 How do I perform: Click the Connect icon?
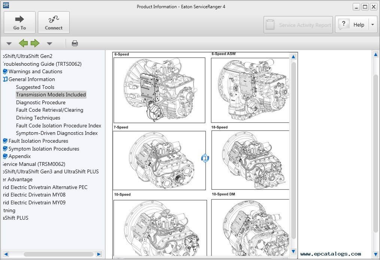(54, 19)
